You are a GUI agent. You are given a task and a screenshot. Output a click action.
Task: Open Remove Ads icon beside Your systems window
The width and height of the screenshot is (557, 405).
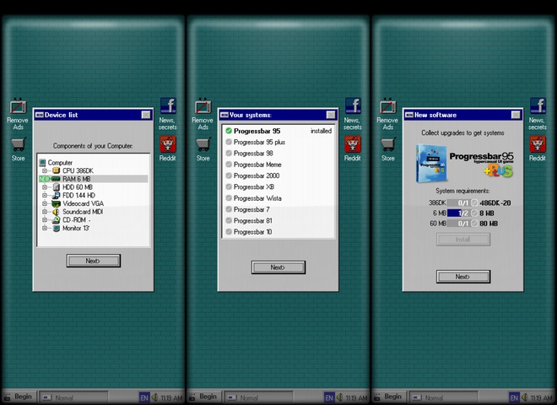click(203, 107)
